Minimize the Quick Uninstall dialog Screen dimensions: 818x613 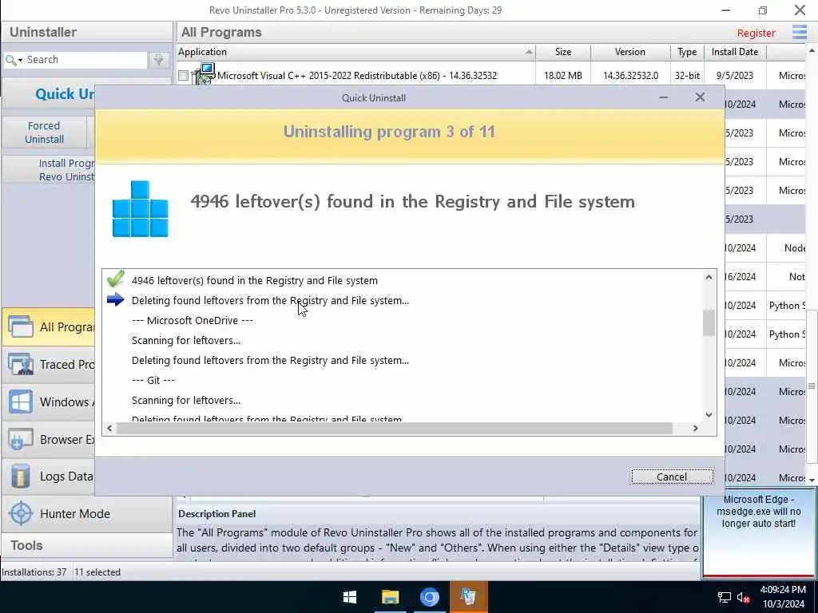coord(664,97)
